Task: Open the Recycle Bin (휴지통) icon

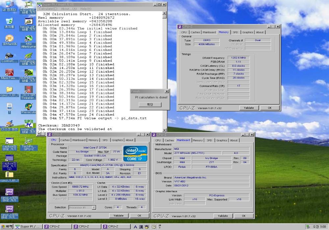Action: point(9,23)
